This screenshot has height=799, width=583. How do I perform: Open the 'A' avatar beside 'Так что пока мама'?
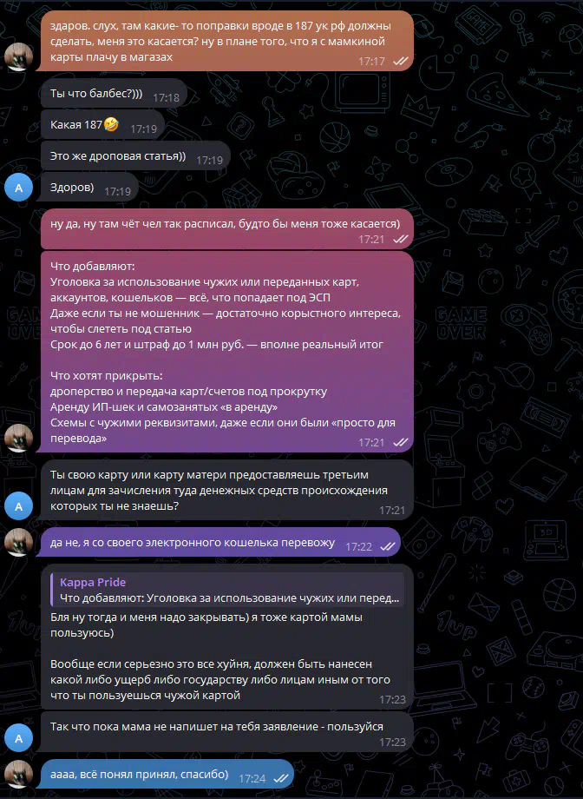coord(19,737)
